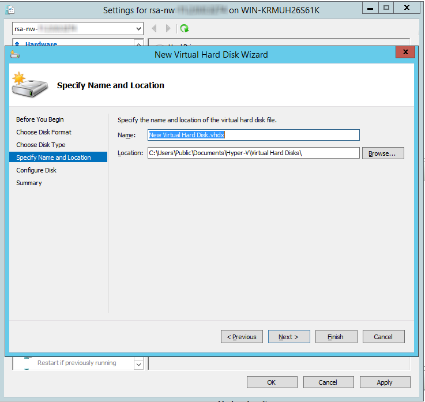425x402 pixels.
Task: Close the New Virtual Hard Disk Wizard
Action: [x=405, y=52]
